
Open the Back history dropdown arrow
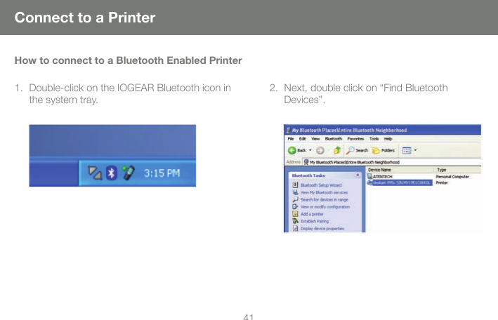click(310, 150)
